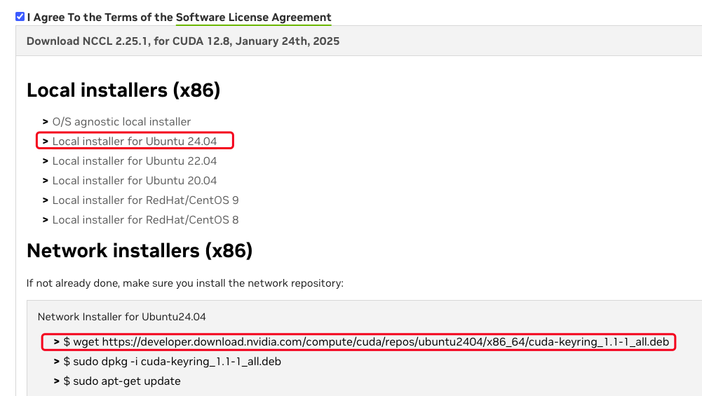Click the install the network repository sentence

pyautogui.click(x=185, y=283)
